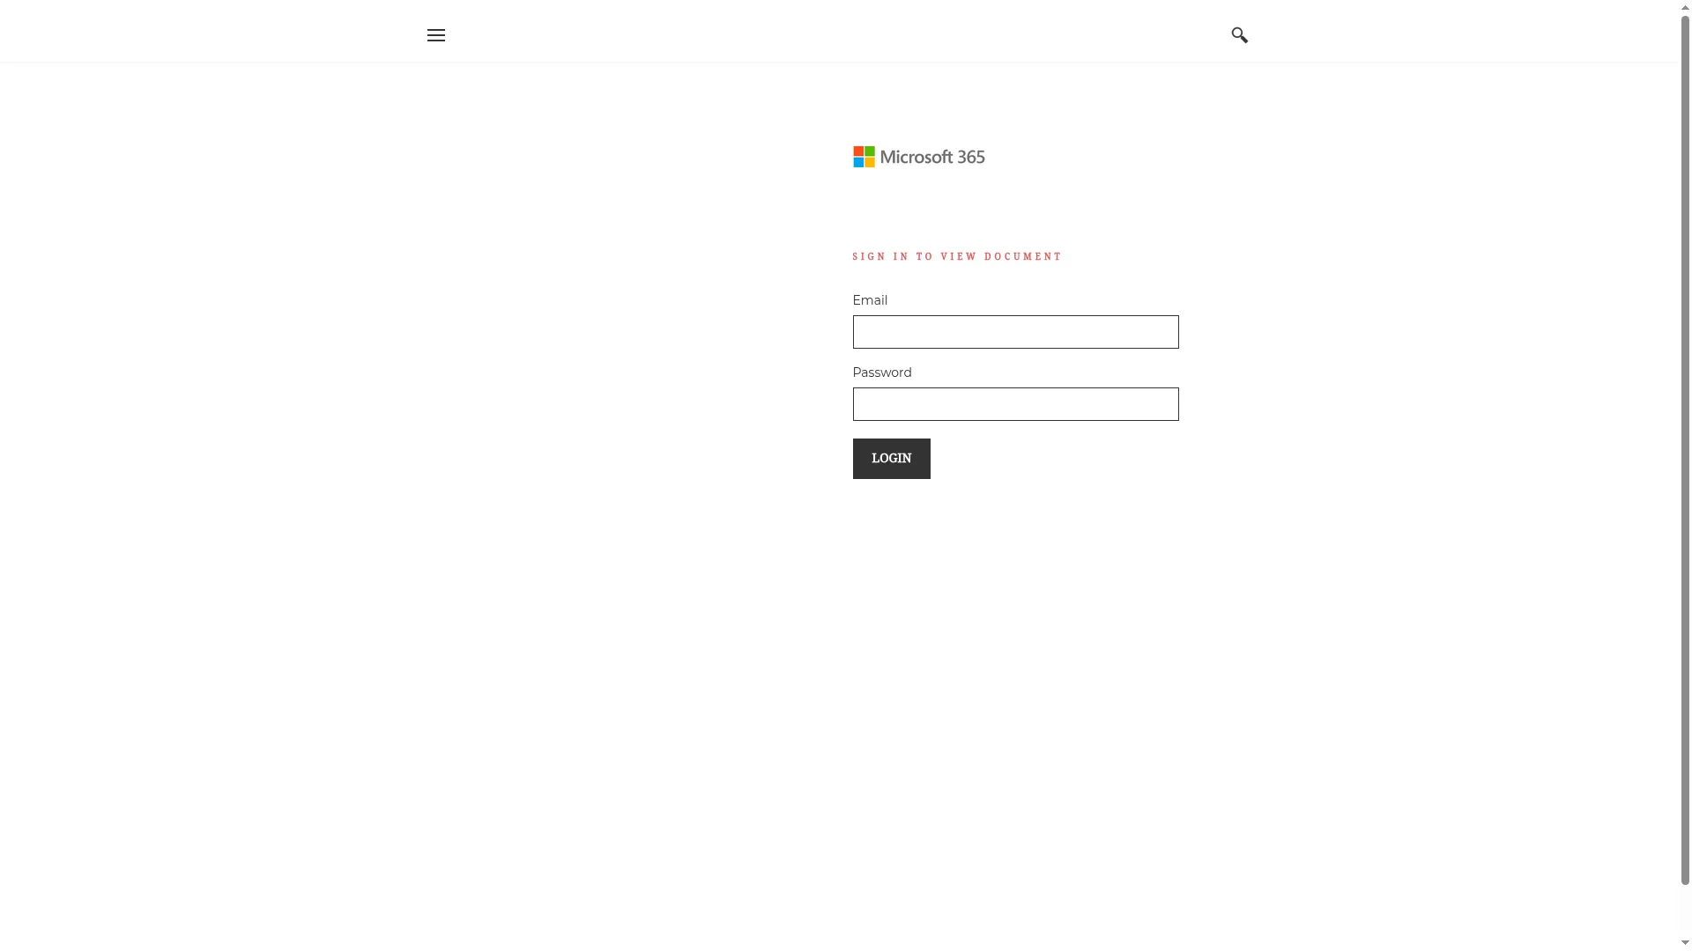The width and height of the screenshot is (1692, 951).
Task: Open the hamburger menu icon
Action: (x=435, y=35)
